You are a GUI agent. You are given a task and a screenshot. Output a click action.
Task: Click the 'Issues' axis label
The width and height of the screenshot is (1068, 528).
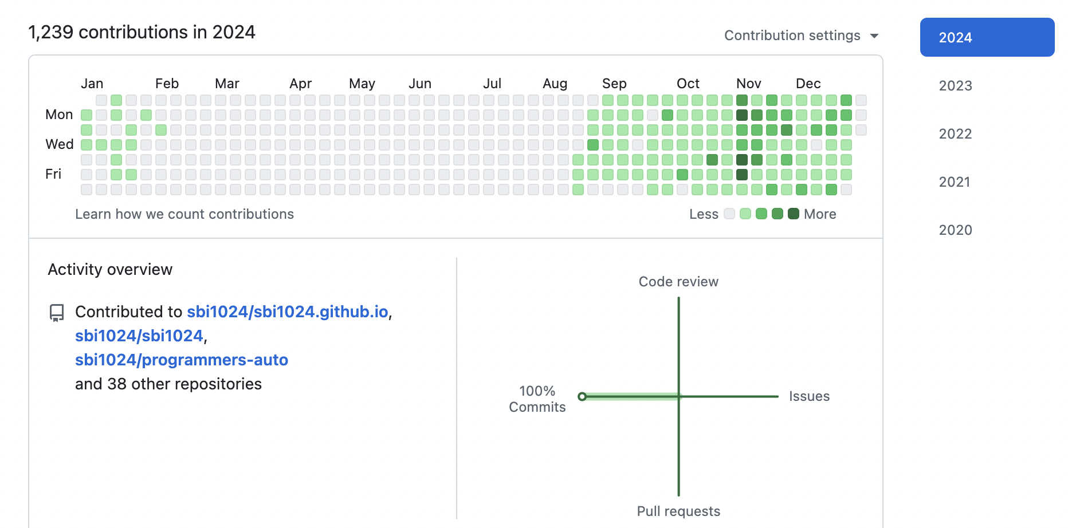tap(809, 396)
